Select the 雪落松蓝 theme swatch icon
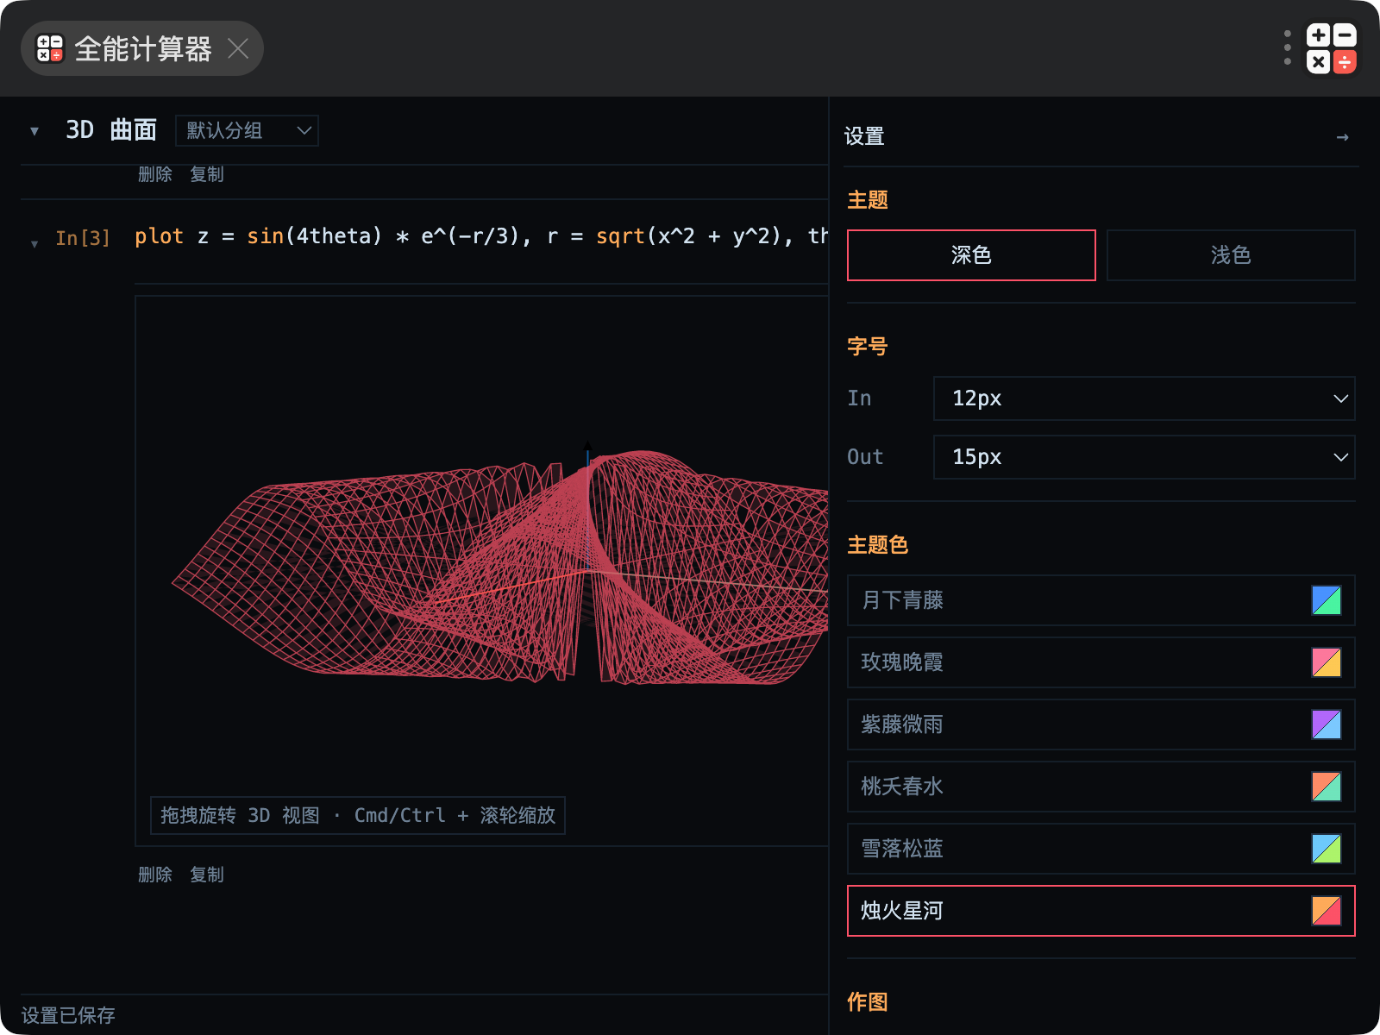Image resolution: width=1380 pixels, height=1035 pixels. [1326, 849]
